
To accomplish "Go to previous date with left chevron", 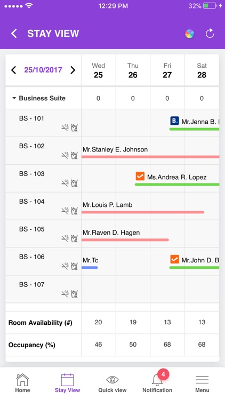I will pyautogui.click(x=14, y=70).
